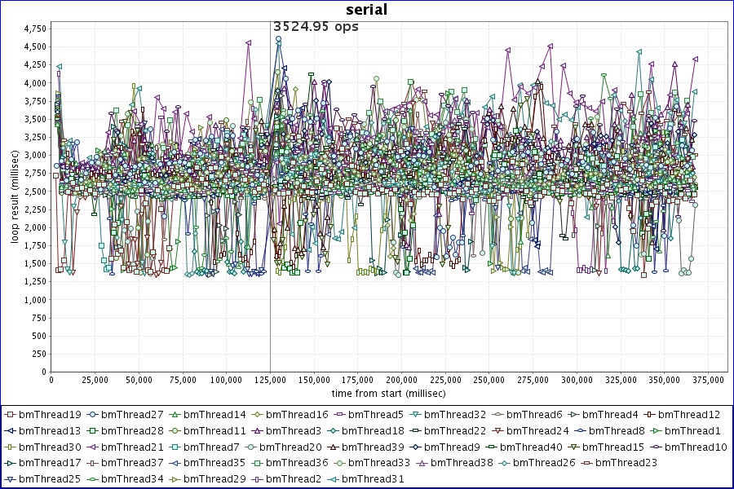This screenshot has width=734, height=489.
Task: Click the bmThread16 legend diamond marker
Action: pos(257,415)
